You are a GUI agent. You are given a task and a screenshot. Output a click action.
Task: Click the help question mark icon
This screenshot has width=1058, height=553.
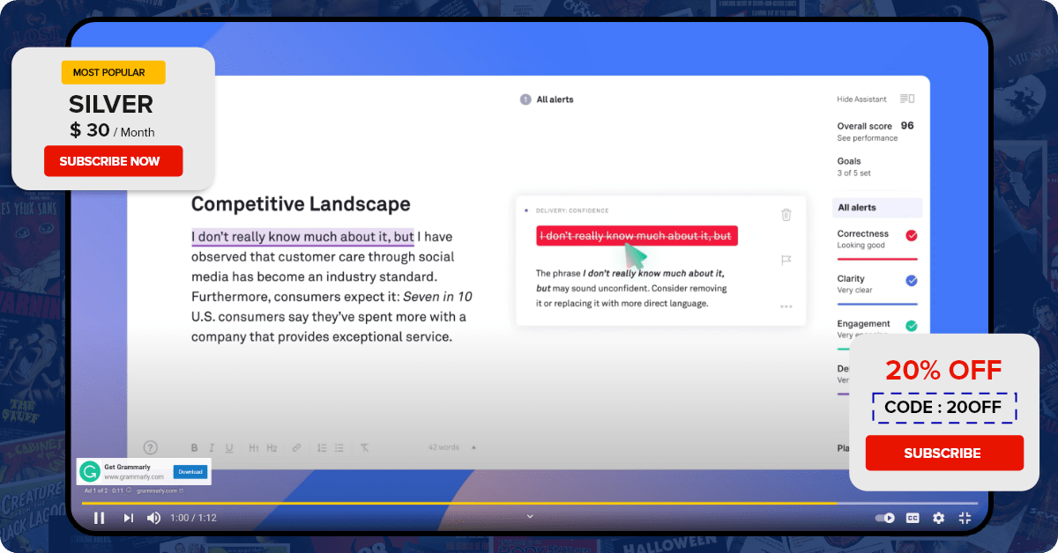150,447
